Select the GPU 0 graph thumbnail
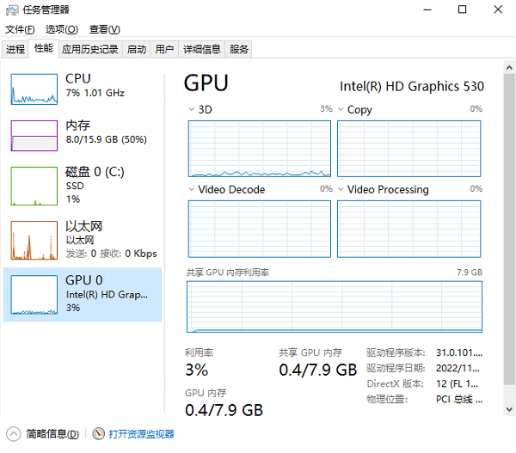Screen dimensions: 516x453 pos(34,295)
